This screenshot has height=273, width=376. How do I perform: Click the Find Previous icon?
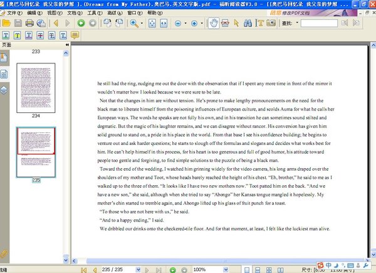(345, 23)
